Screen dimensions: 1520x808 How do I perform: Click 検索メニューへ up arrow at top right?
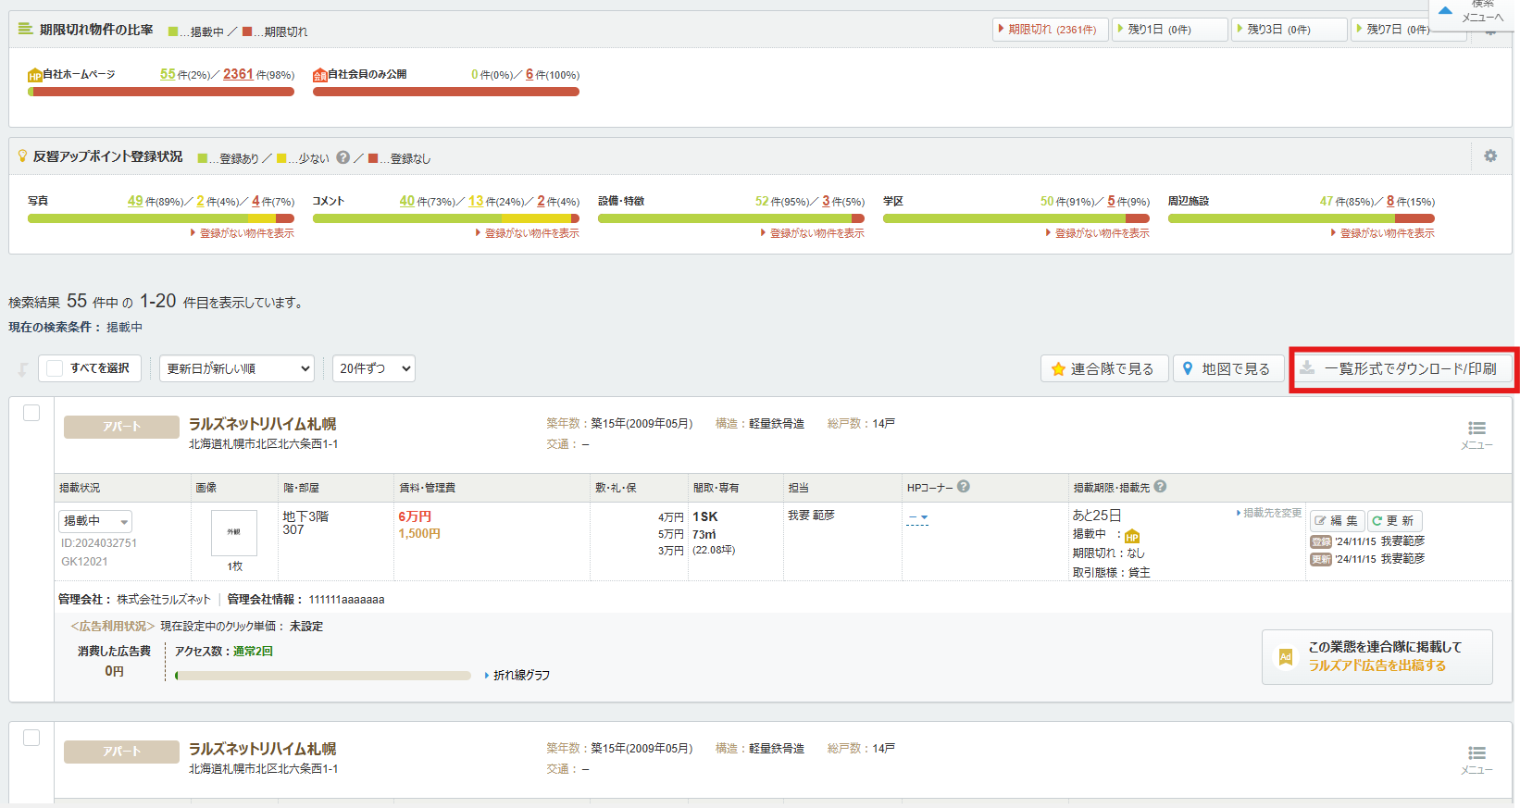[1445, 11]
